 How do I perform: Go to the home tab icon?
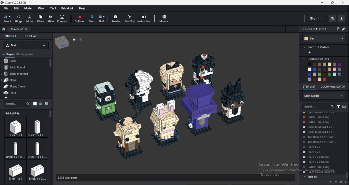(4, 29)
